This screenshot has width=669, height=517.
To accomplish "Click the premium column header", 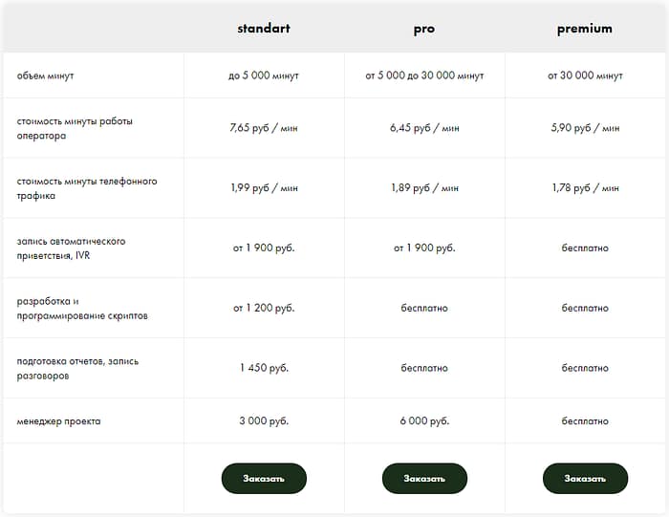I will tap(585, 29).
